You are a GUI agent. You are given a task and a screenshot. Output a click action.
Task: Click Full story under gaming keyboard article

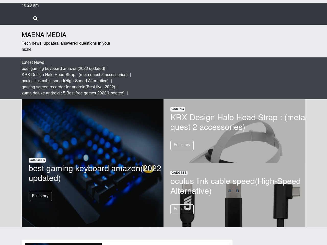point(40,196)
